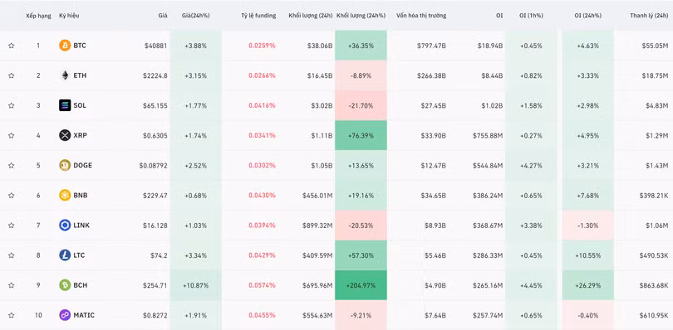Click BTC liquidation value $55.05M
Viewport: 673px width, 330px height.
655,46
